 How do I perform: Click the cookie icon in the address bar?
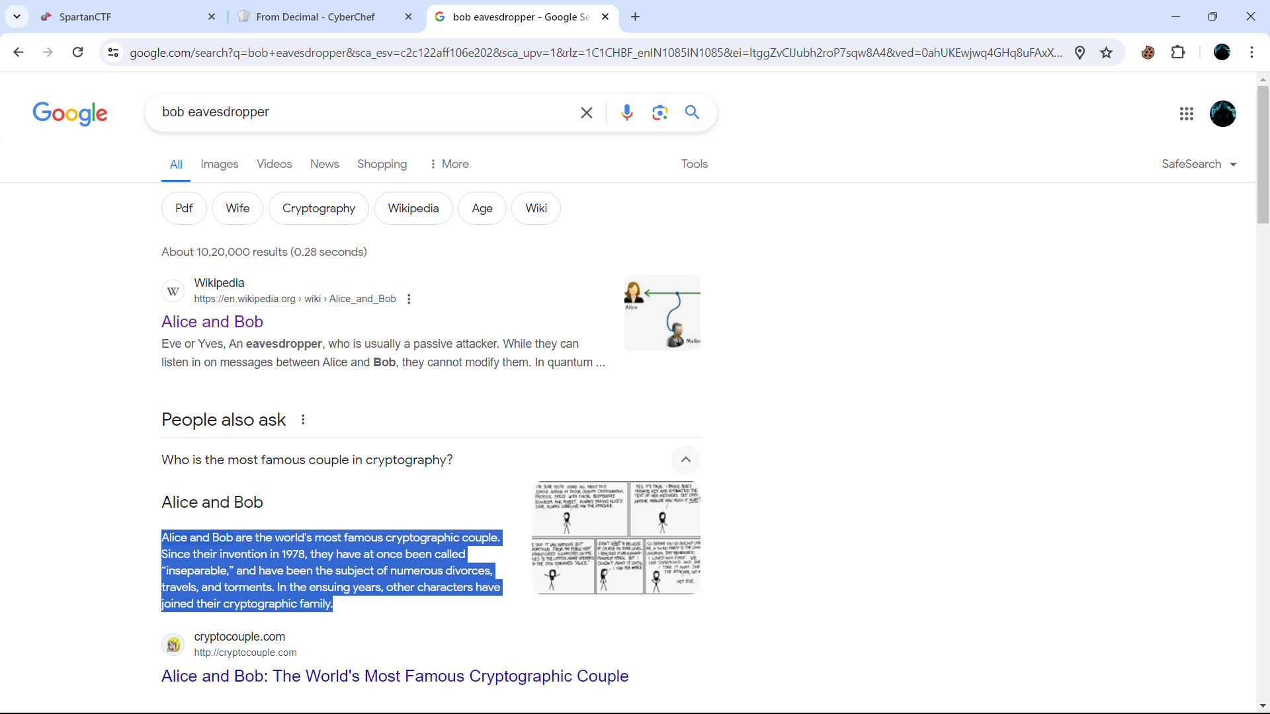(x=1148, y=52)
